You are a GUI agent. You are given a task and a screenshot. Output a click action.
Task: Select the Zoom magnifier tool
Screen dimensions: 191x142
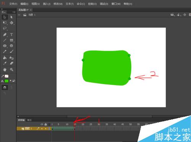[11, 70]
